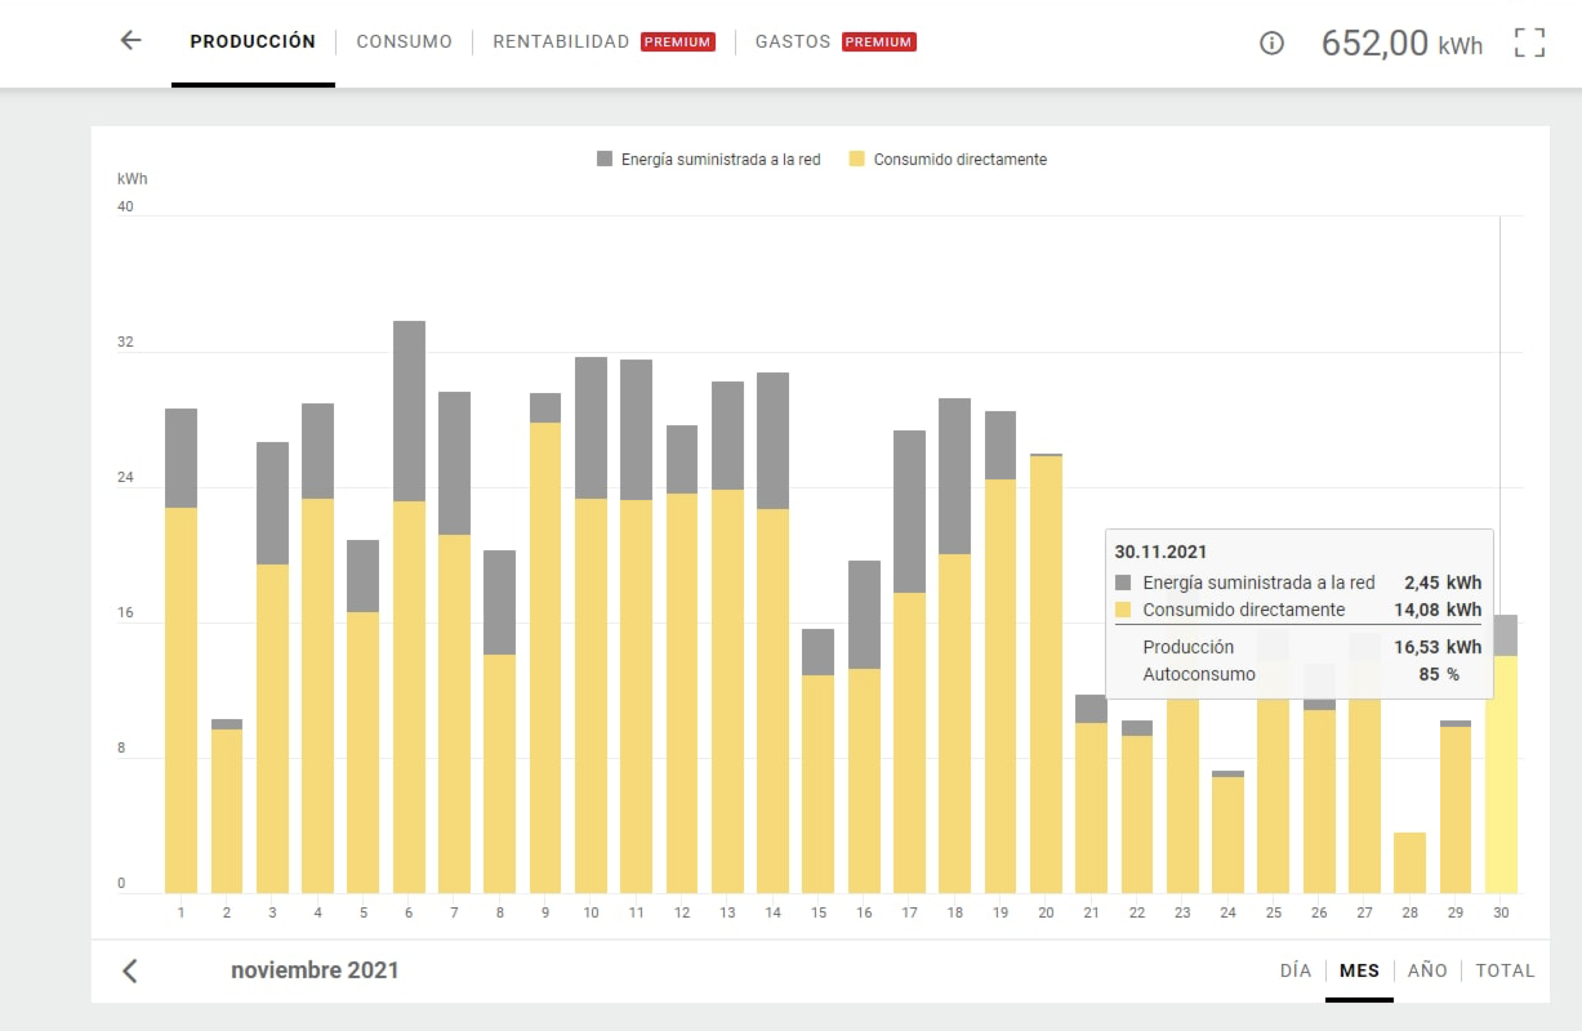Go to previous month with left chevron
The height and width of the screenshot is (1031, 1582).
click(x=130, y=970)
